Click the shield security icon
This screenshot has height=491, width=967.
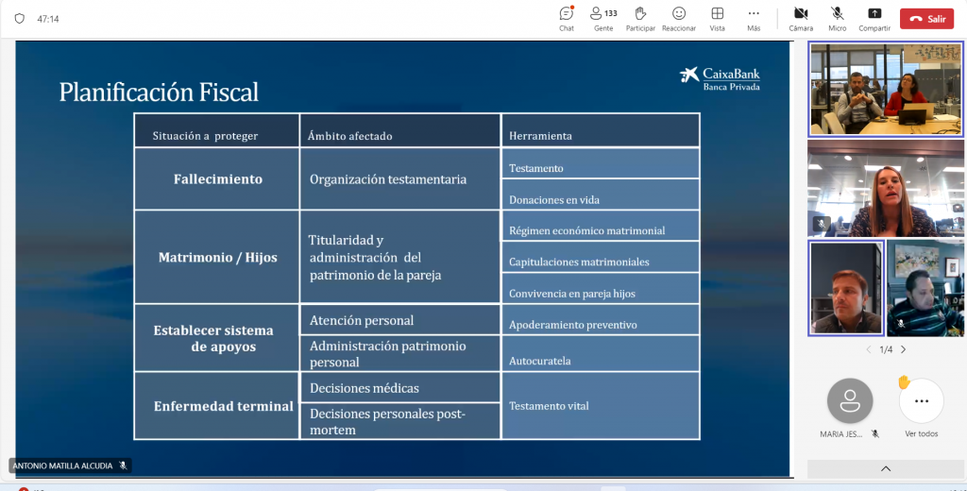tap(20, 19)
